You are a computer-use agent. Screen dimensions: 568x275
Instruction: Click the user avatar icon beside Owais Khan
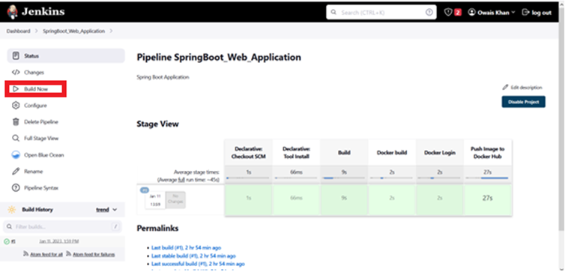coord(471,12)
